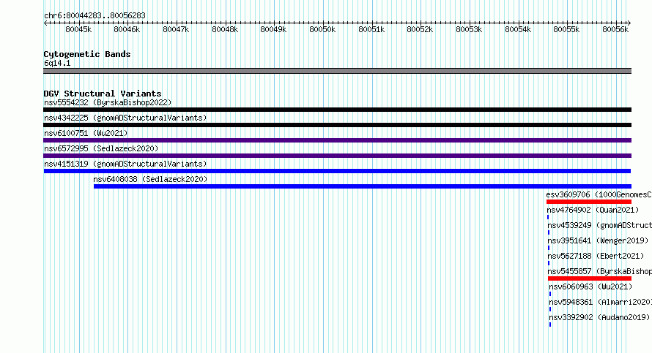
Task: Click the blue bar under nsv6408038
Action: (x=363, y=186)
